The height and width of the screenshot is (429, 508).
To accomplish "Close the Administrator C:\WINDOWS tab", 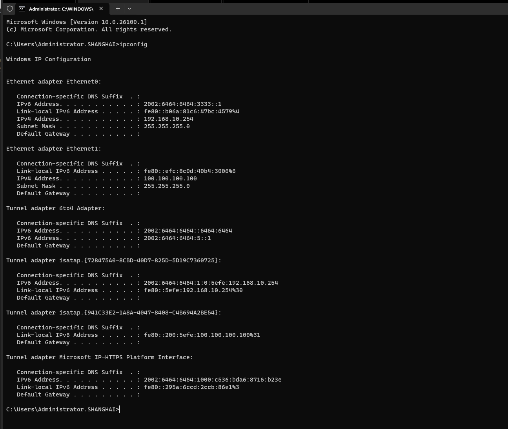I will [x=101, y=9].
